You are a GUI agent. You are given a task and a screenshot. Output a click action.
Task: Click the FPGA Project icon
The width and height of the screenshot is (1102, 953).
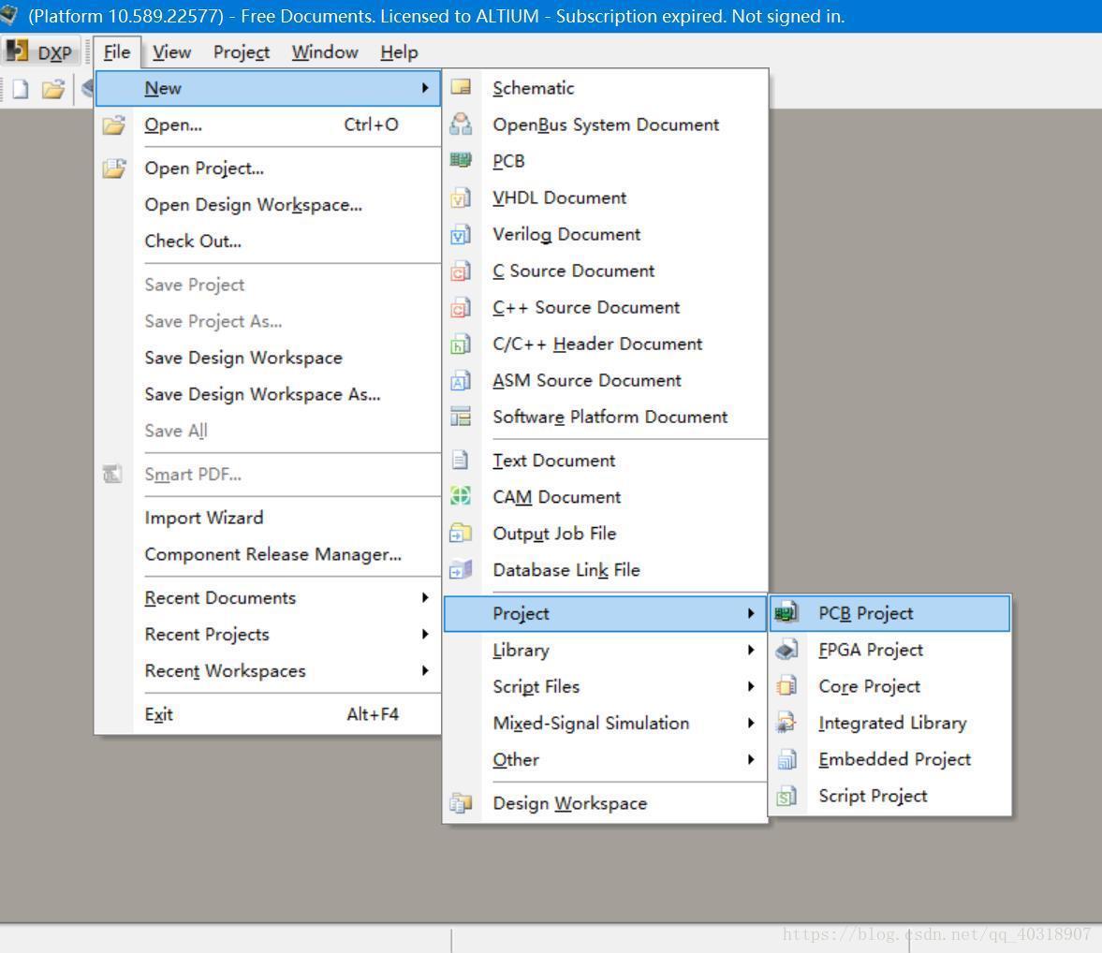[x=786, y=650]
